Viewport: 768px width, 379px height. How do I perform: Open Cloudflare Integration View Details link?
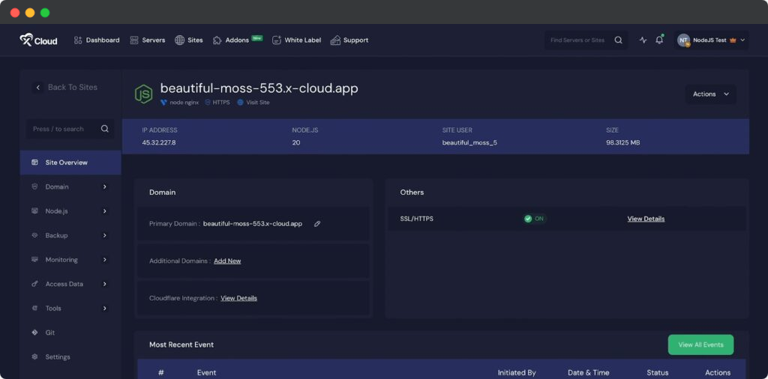pyautogui.click(x=238, y=298)
